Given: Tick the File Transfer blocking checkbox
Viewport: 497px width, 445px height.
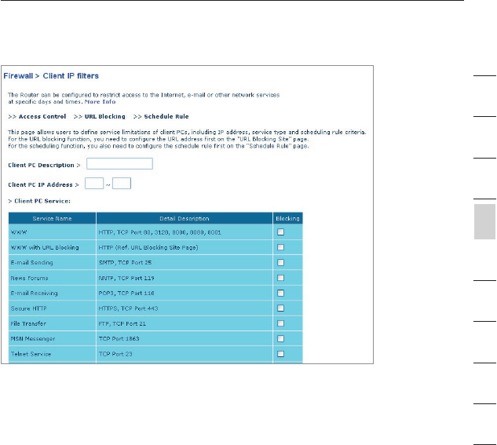Looking at the screenshot, I should 280,323.
